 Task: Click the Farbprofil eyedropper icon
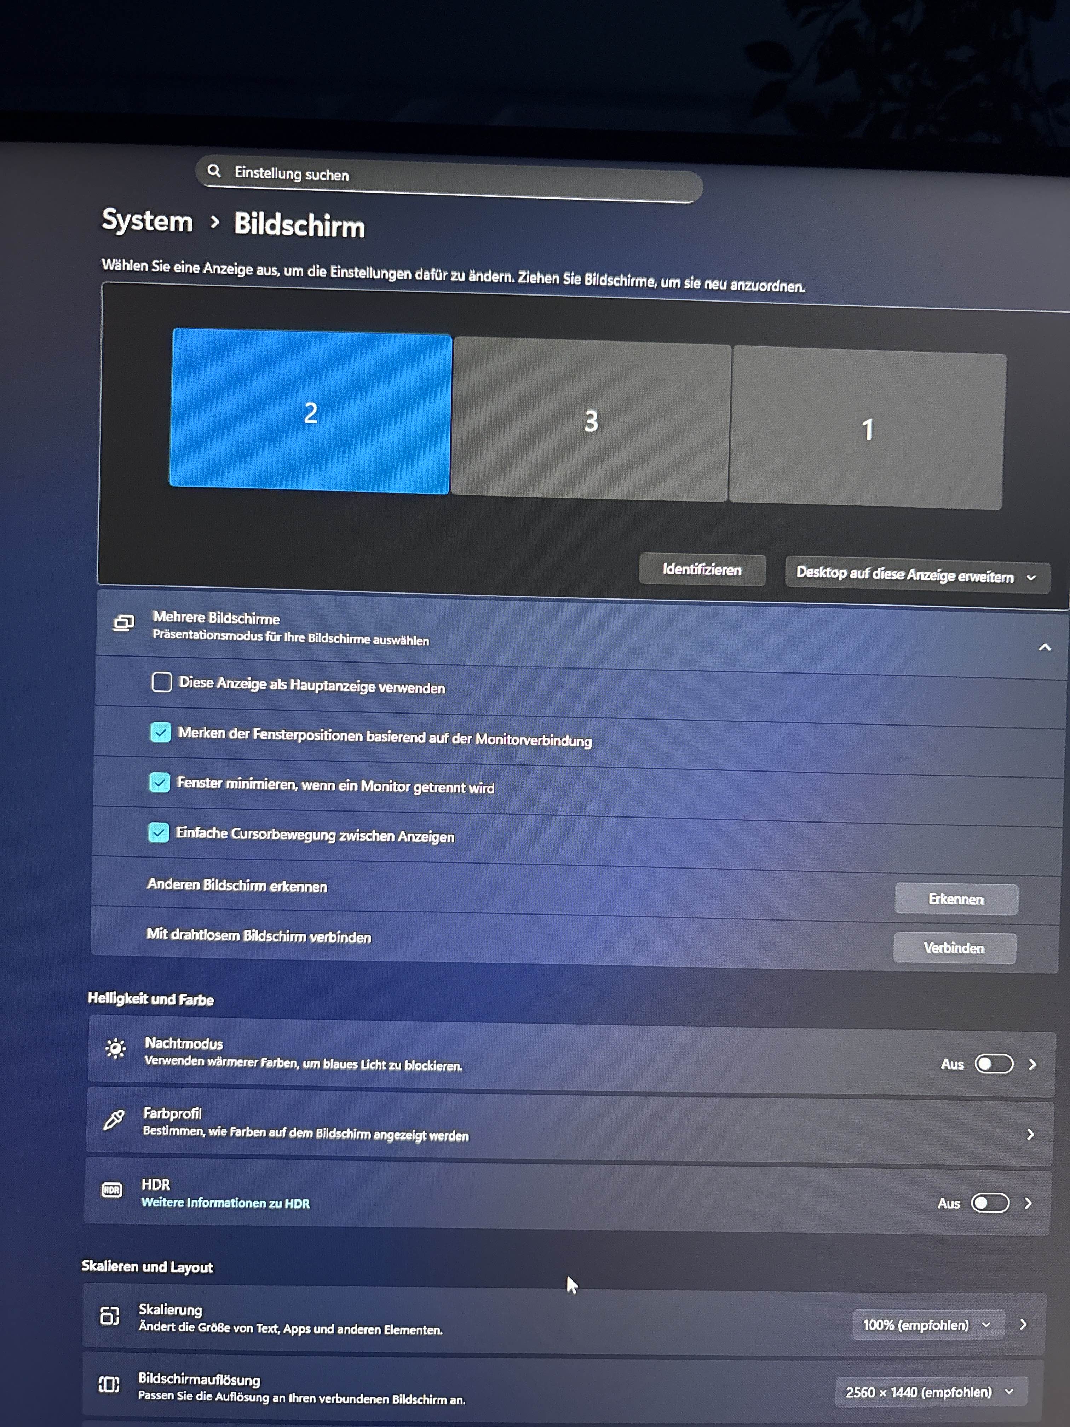114,1120
